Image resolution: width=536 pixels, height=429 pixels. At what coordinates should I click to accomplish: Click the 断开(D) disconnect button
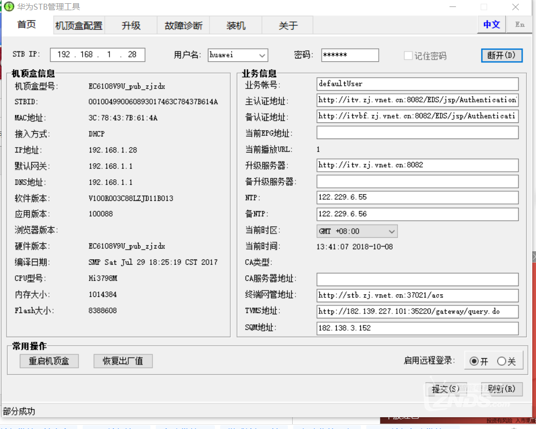coord(502,55)
